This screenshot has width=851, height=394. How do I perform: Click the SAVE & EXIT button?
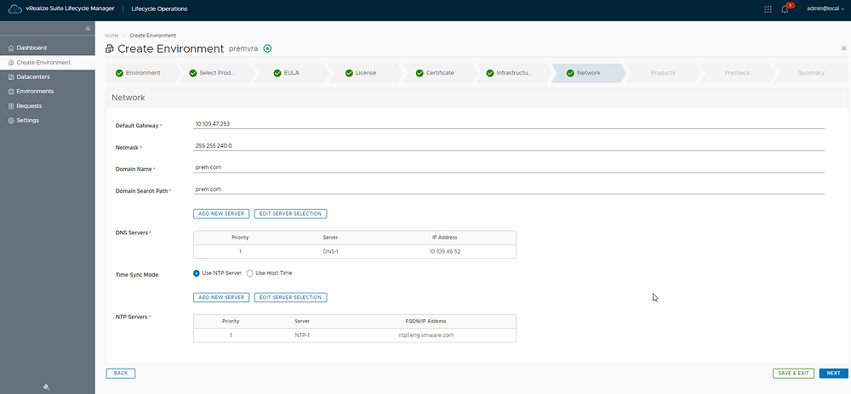(x=793, y=374)
